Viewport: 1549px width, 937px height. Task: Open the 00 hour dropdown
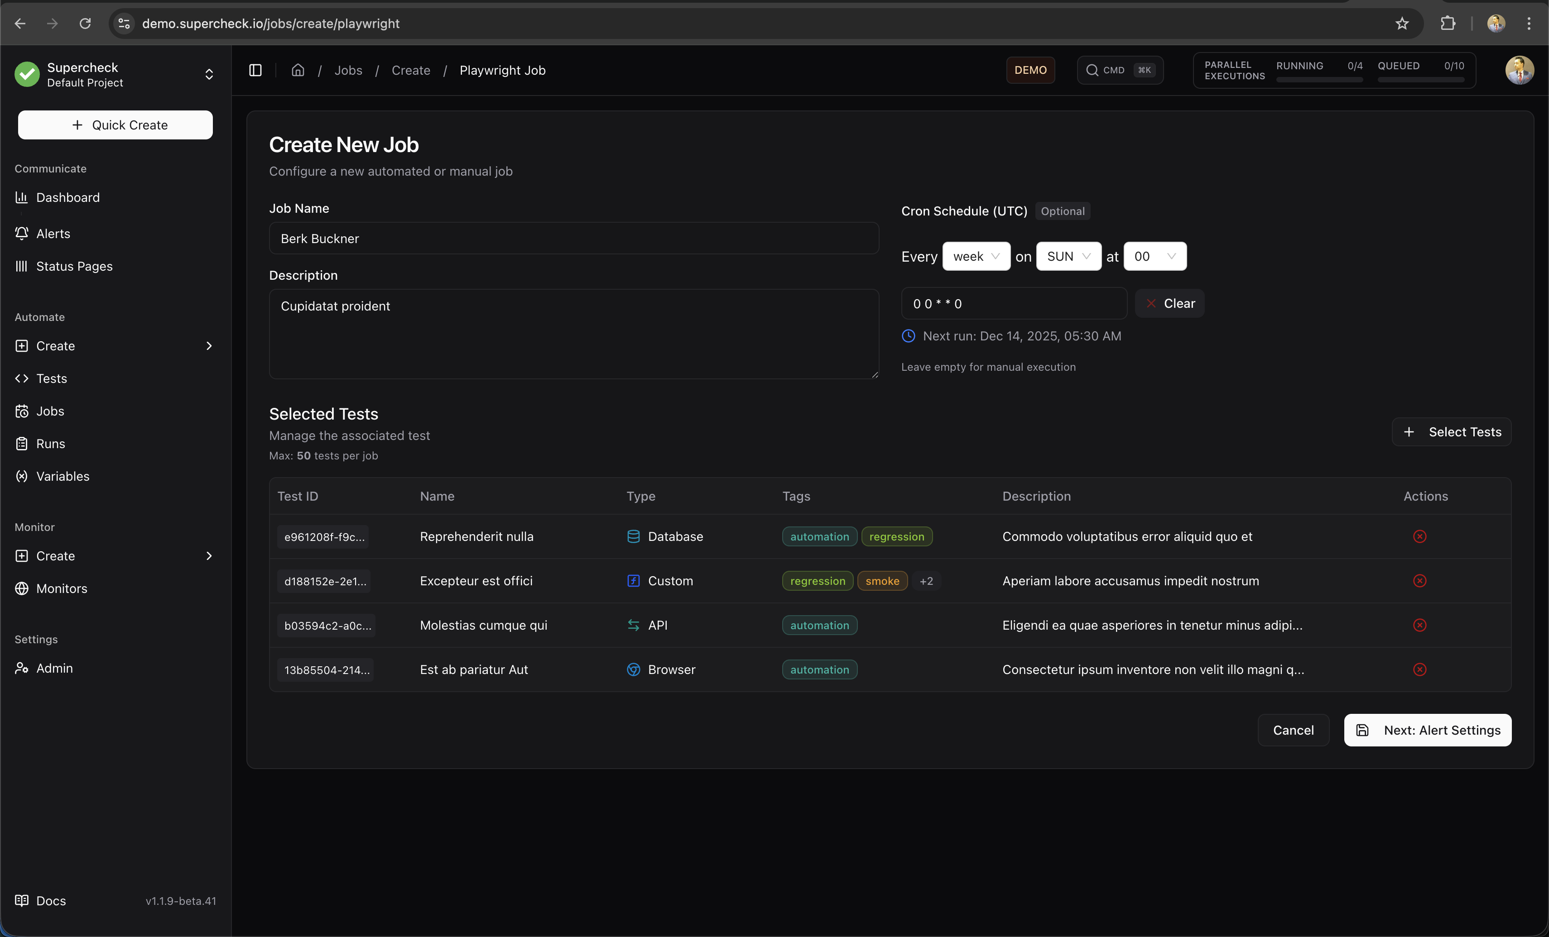1154,256
